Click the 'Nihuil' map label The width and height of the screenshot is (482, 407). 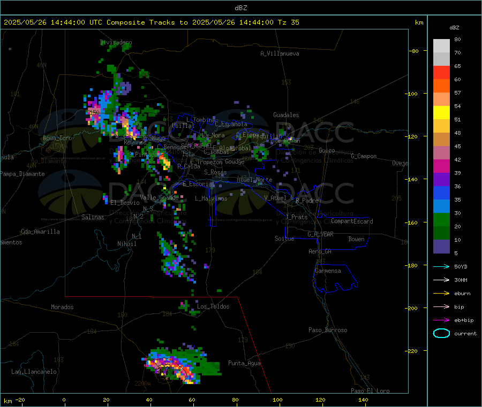pos(126,244)
